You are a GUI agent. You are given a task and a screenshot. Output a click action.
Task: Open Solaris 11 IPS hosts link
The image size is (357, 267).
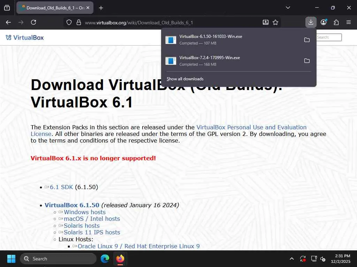pos(92,232)
